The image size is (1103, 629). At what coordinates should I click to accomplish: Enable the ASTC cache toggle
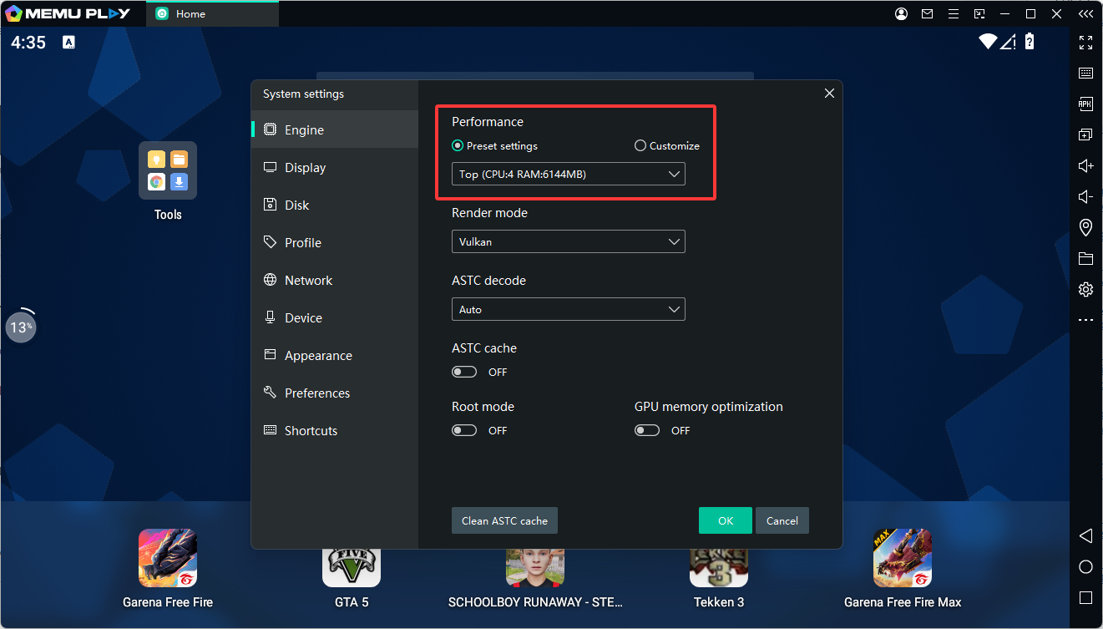point(464,372)
